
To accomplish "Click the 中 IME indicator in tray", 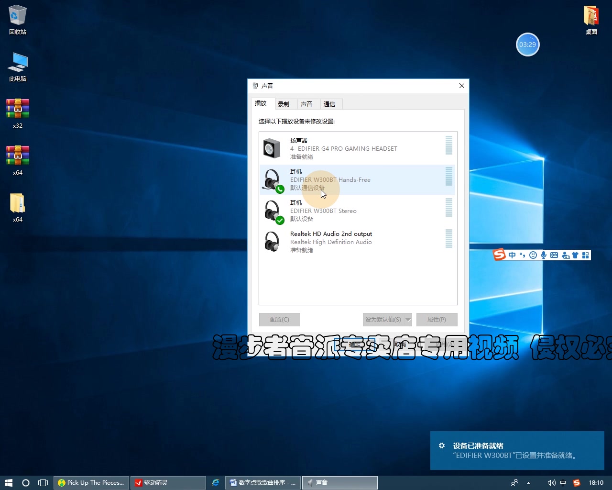I will click(563, 483).
